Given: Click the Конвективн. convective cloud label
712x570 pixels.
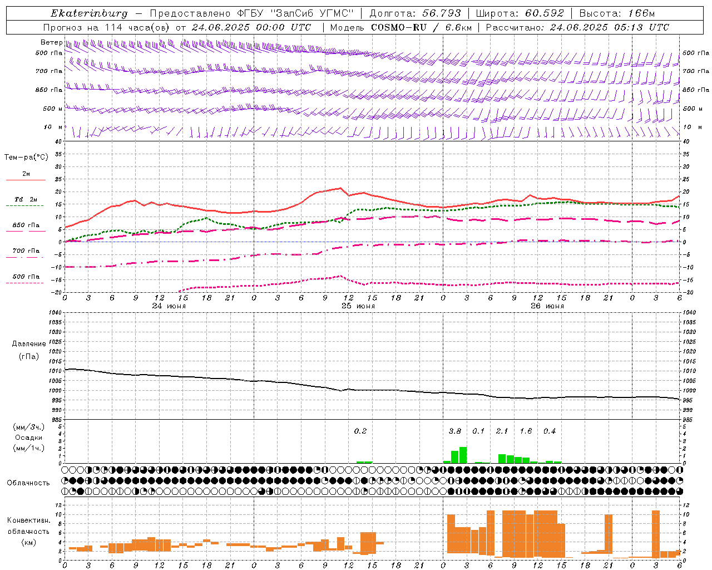Looking at the screenshot, I should (x=28, y=520).
